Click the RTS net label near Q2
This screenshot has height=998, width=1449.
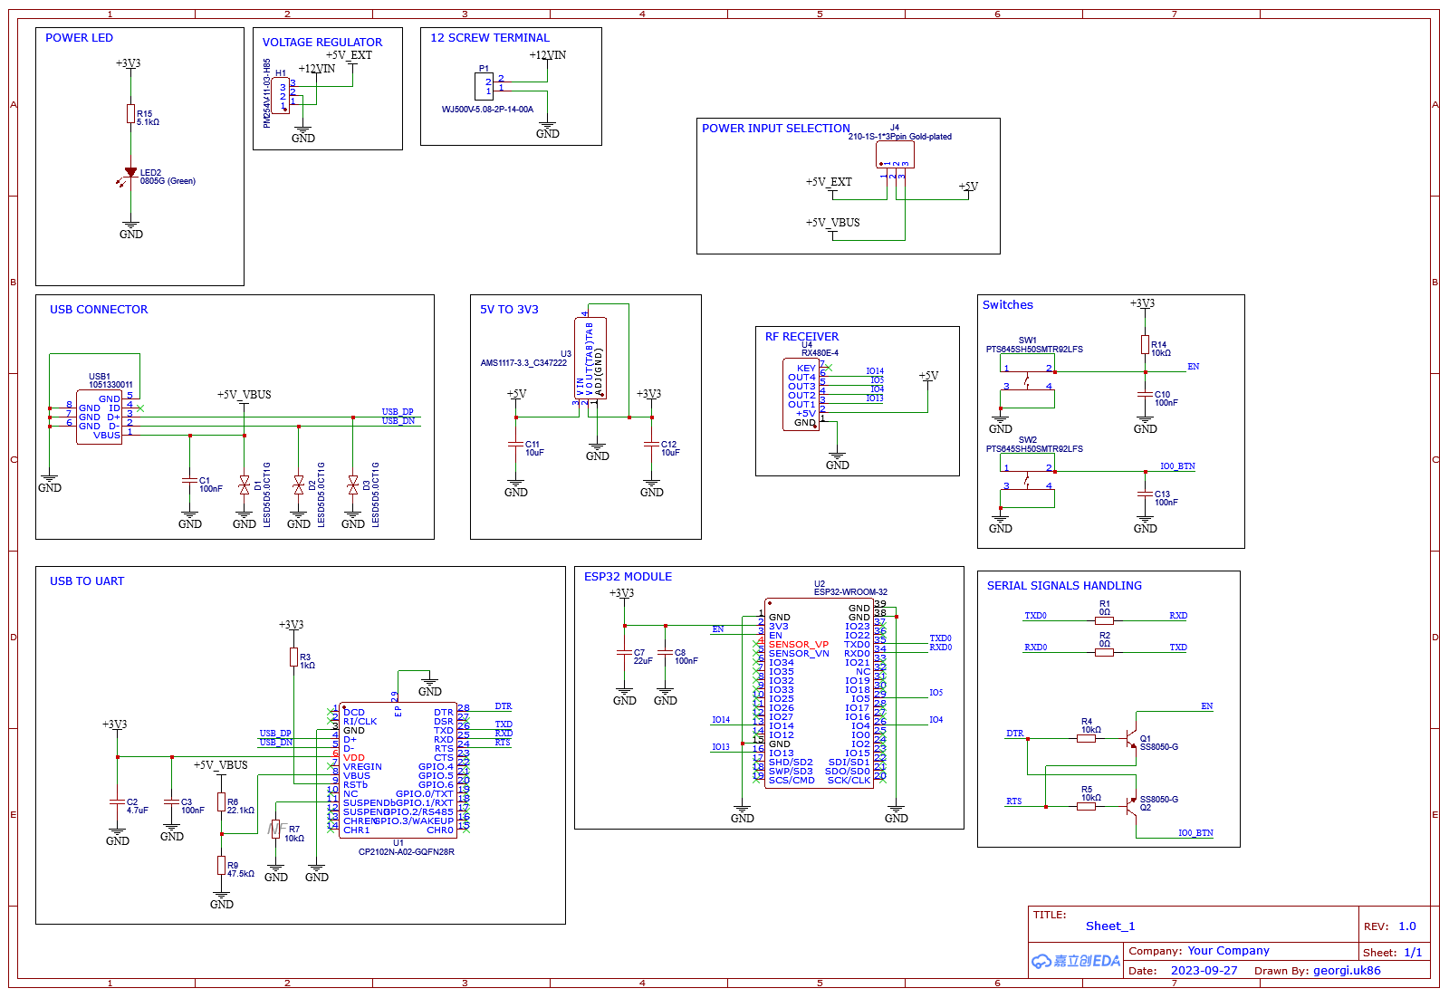(x=1014, y=801)
